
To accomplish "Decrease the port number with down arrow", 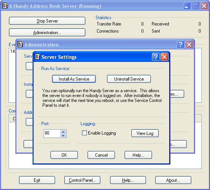I will point(63,135).
